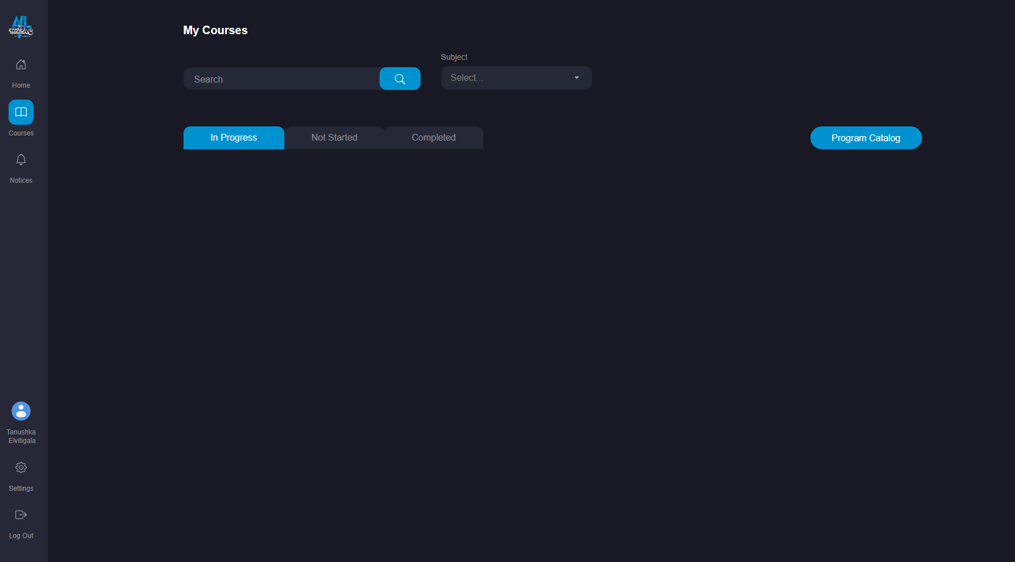Click the Tanushka Elvitigala name
The height and width of the screenshot is (562, 1015).
click(x=21, y=437)
